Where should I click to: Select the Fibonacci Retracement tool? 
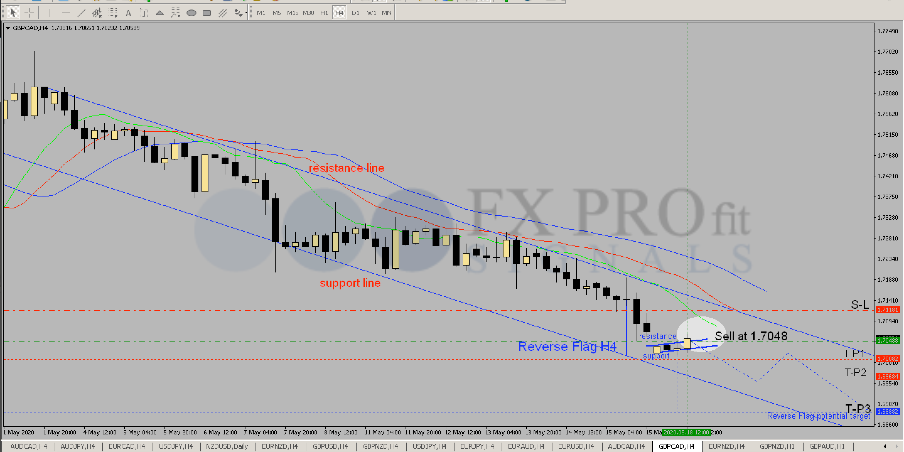pos(113,13)
